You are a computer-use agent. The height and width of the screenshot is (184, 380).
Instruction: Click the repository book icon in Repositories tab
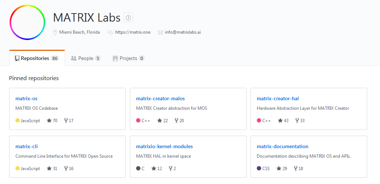17,59
